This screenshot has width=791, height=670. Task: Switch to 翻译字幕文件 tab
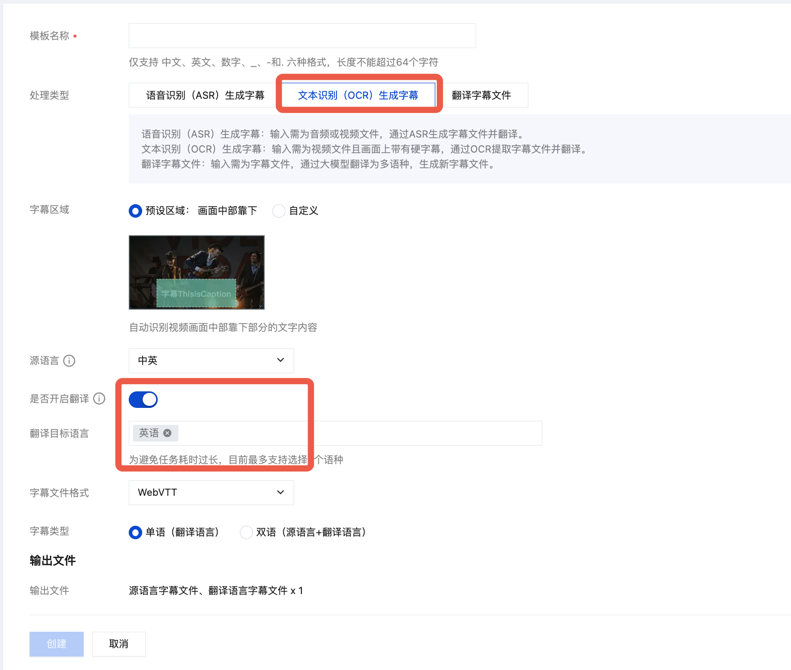tap(481, 95)
